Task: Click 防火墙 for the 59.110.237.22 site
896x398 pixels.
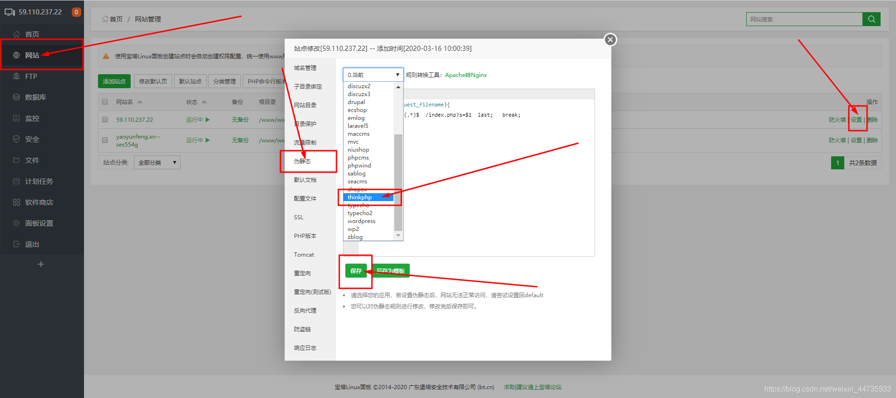Action: 837,120
